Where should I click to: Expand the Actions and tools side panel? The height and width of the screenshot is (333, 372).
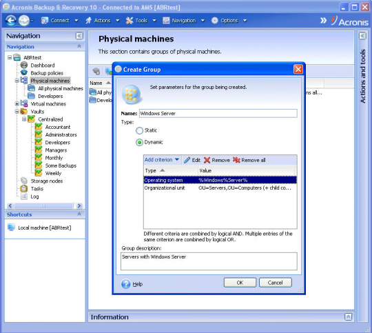click(x=362, y=36)
